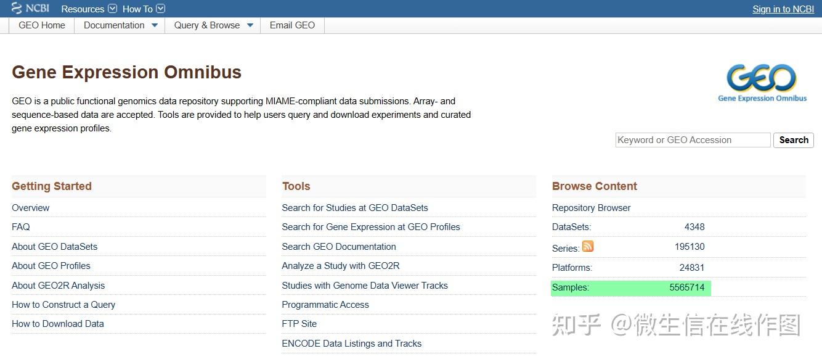This screenshot has height=359, width=822.
Task: Open the Repository Browser
Action: 591,208
